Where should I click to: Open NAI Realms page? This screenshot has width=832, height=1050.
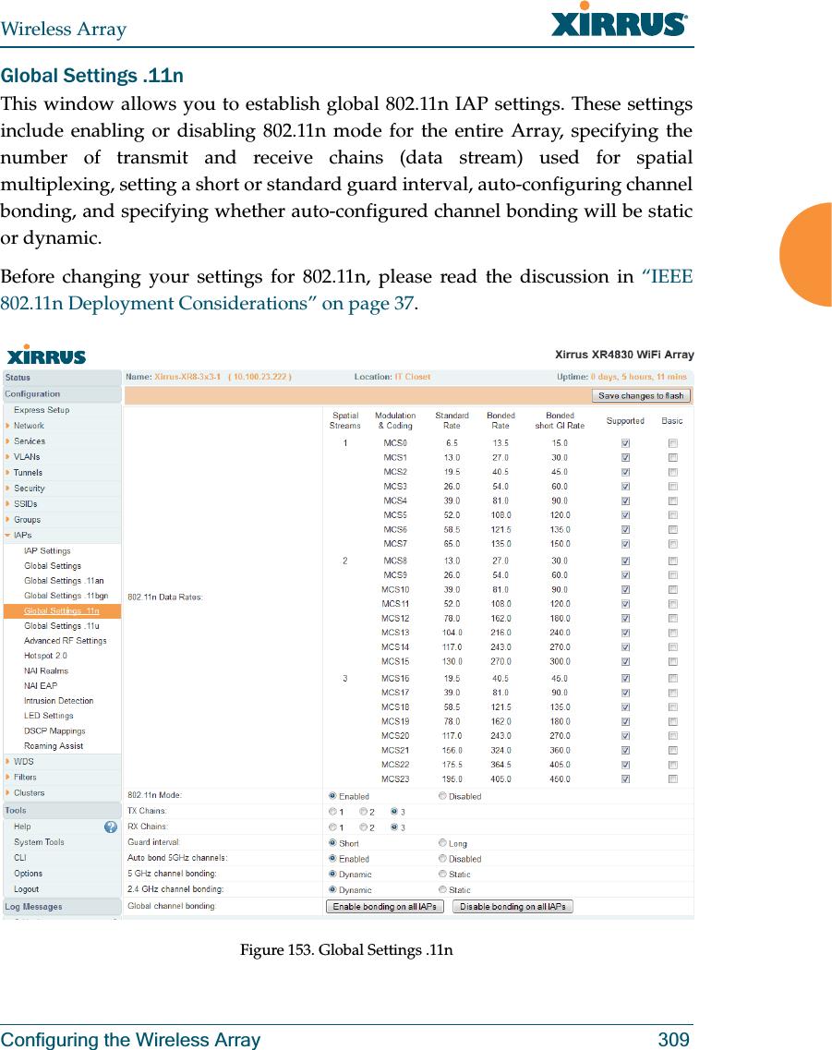click(x=45, y=671)
